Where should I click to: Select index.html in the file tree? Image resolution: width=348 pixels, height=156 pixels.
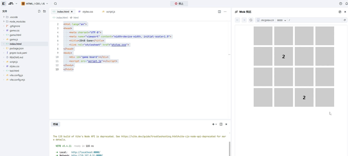click(x=24, y=44)
